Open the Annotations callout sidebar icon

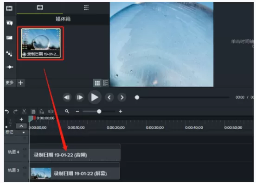pos(9,23)
